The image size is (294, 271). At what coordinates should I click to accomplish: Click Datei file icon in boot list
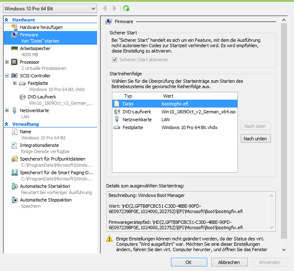pyautogui.click(x=117, y=103)
